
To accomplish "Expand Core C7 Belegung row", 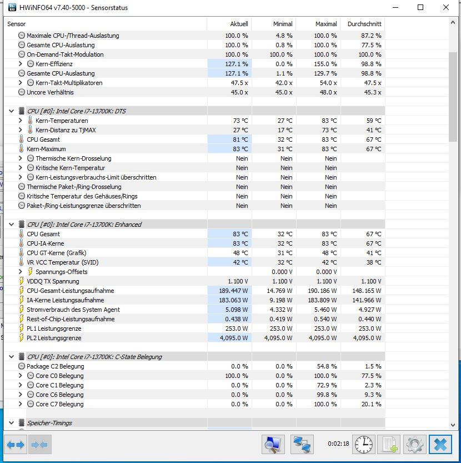I will point(20,404).
